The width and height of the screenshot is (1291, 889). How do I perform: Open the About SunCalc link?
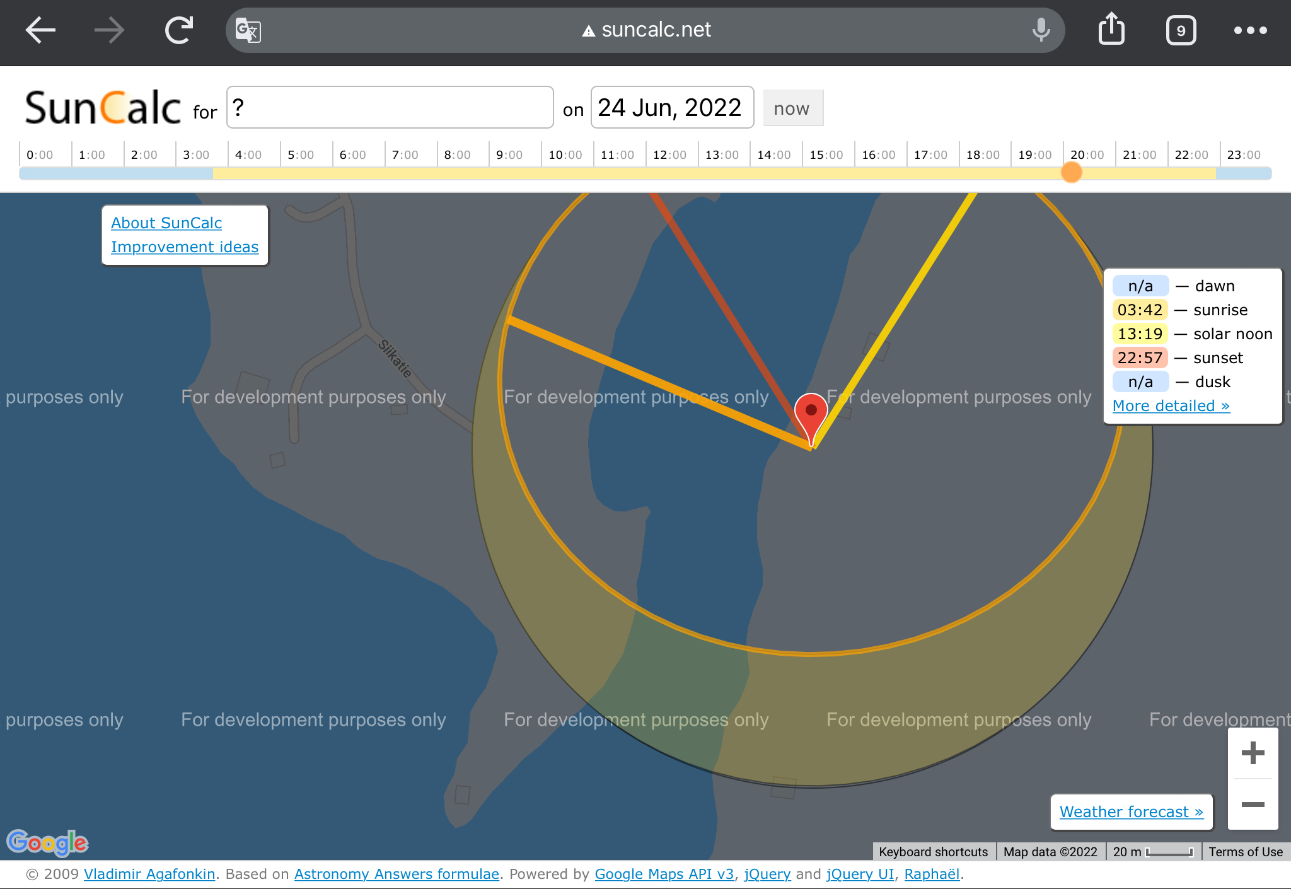[x=166, y=223]
